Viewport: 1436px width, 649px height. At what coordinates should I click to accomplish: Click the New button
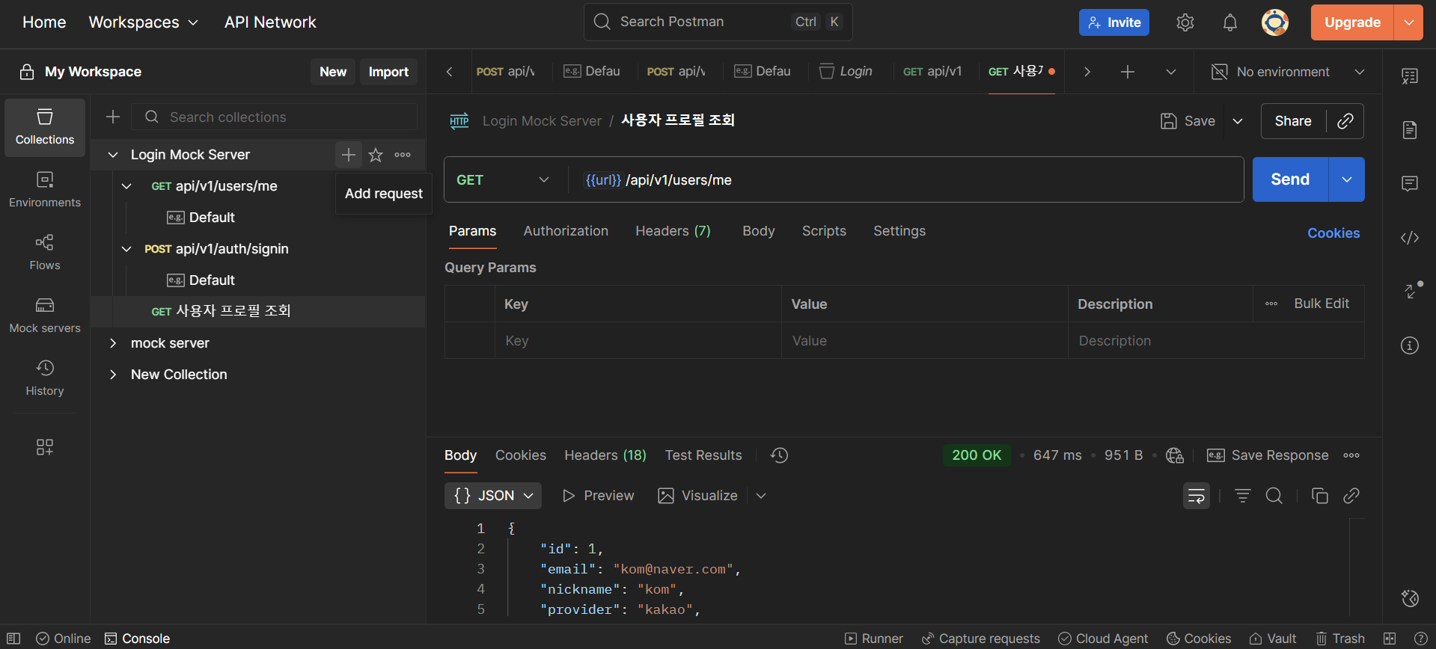(x=333, y=72)
